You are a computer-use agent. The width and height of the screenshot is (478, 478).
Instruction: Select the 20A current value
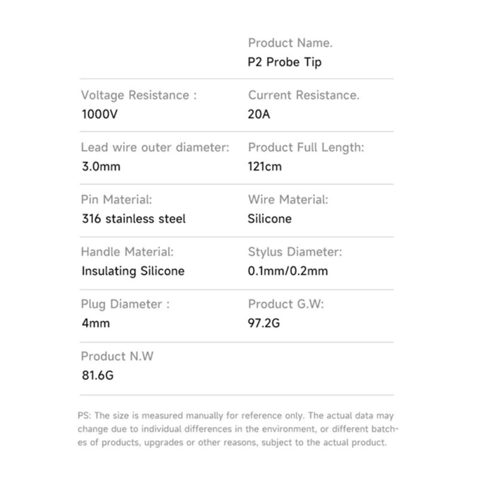[259, 114]
